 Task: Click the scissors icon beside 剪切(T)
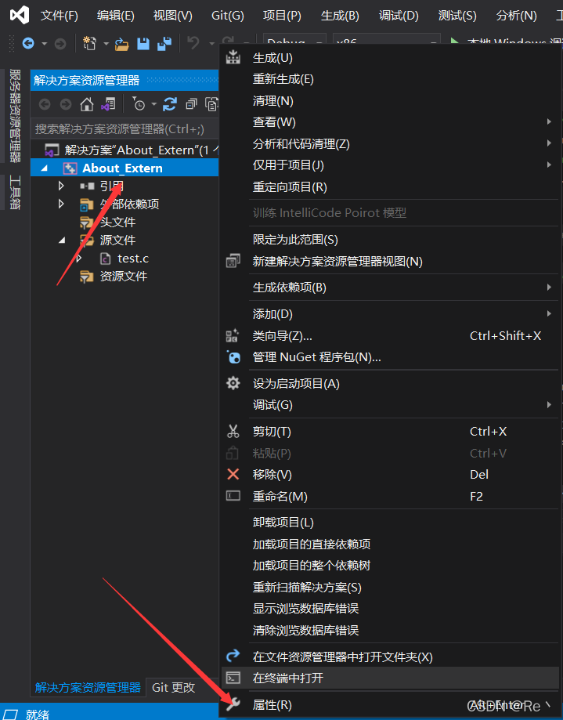(x=233, y=431)
